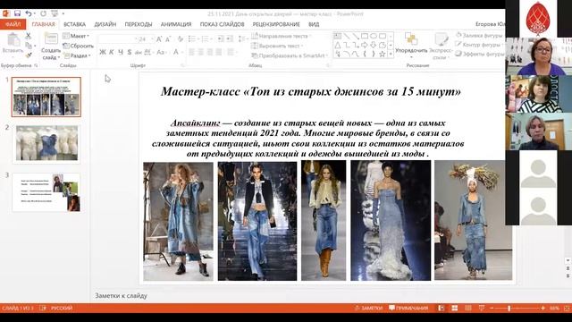Switch to the АНИМАЦИЯ ribbon tab
The width and height of the screenshot is (572, 322).
(176, 24)
